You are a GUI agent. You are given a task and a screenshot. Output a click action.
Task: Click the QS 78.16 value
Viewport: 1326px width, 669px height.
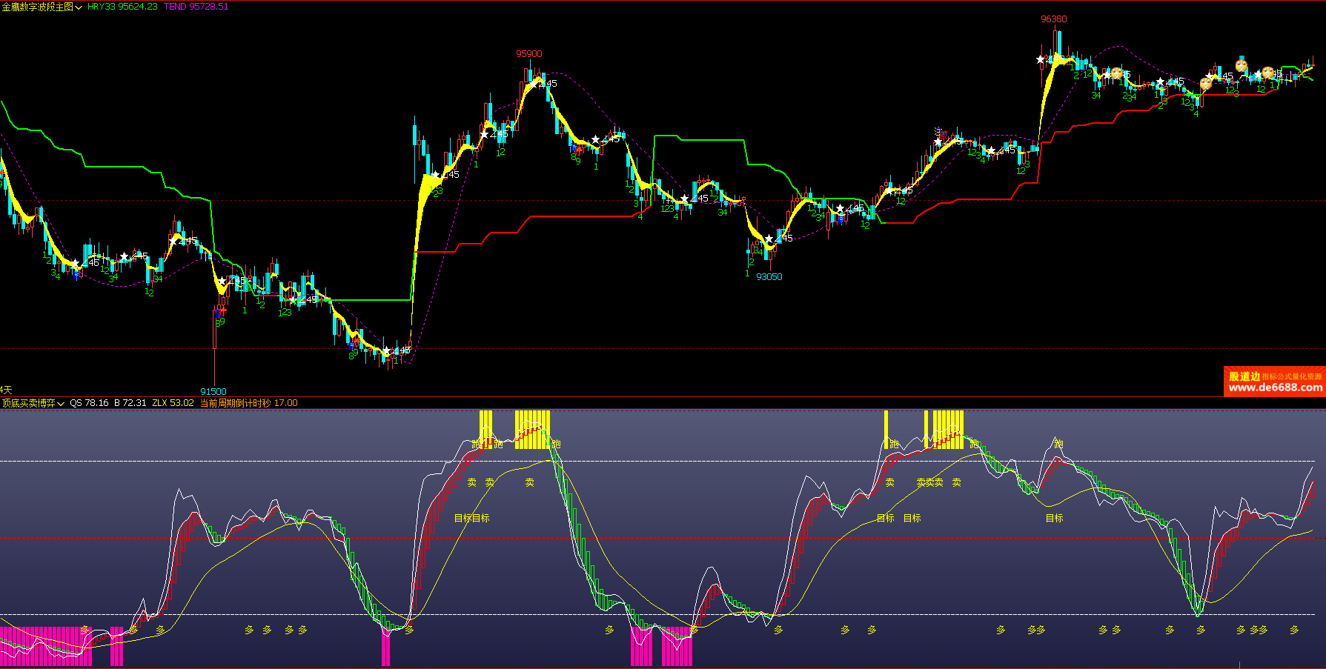(x=89, y=403)
